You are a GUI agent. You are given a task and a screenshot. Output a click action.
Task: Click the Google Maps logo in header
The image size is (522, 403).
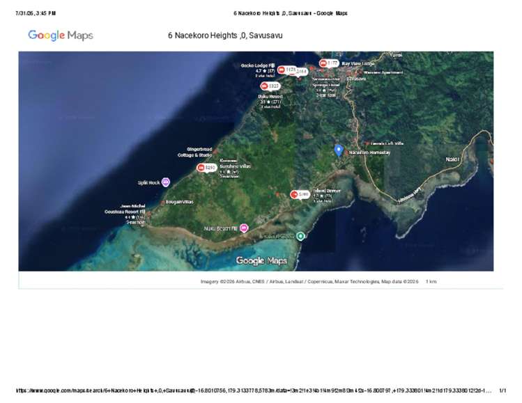pos(61,35)
